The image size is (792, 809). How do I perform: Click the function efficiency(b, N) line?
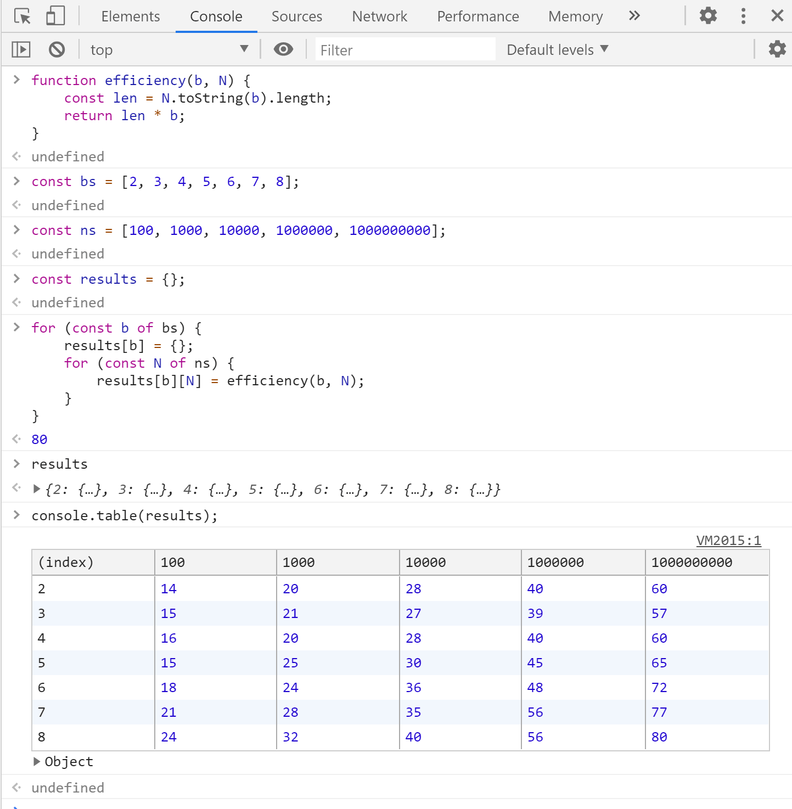[141, 80]
